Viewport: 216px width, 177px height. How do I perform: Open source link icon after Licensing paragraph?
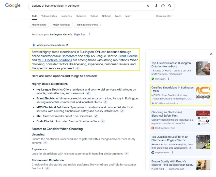45,143
